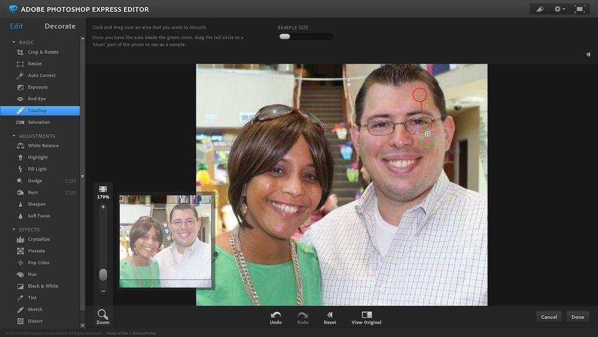Click the Sample Size slider track
The image size is (598, 337).
305,37
